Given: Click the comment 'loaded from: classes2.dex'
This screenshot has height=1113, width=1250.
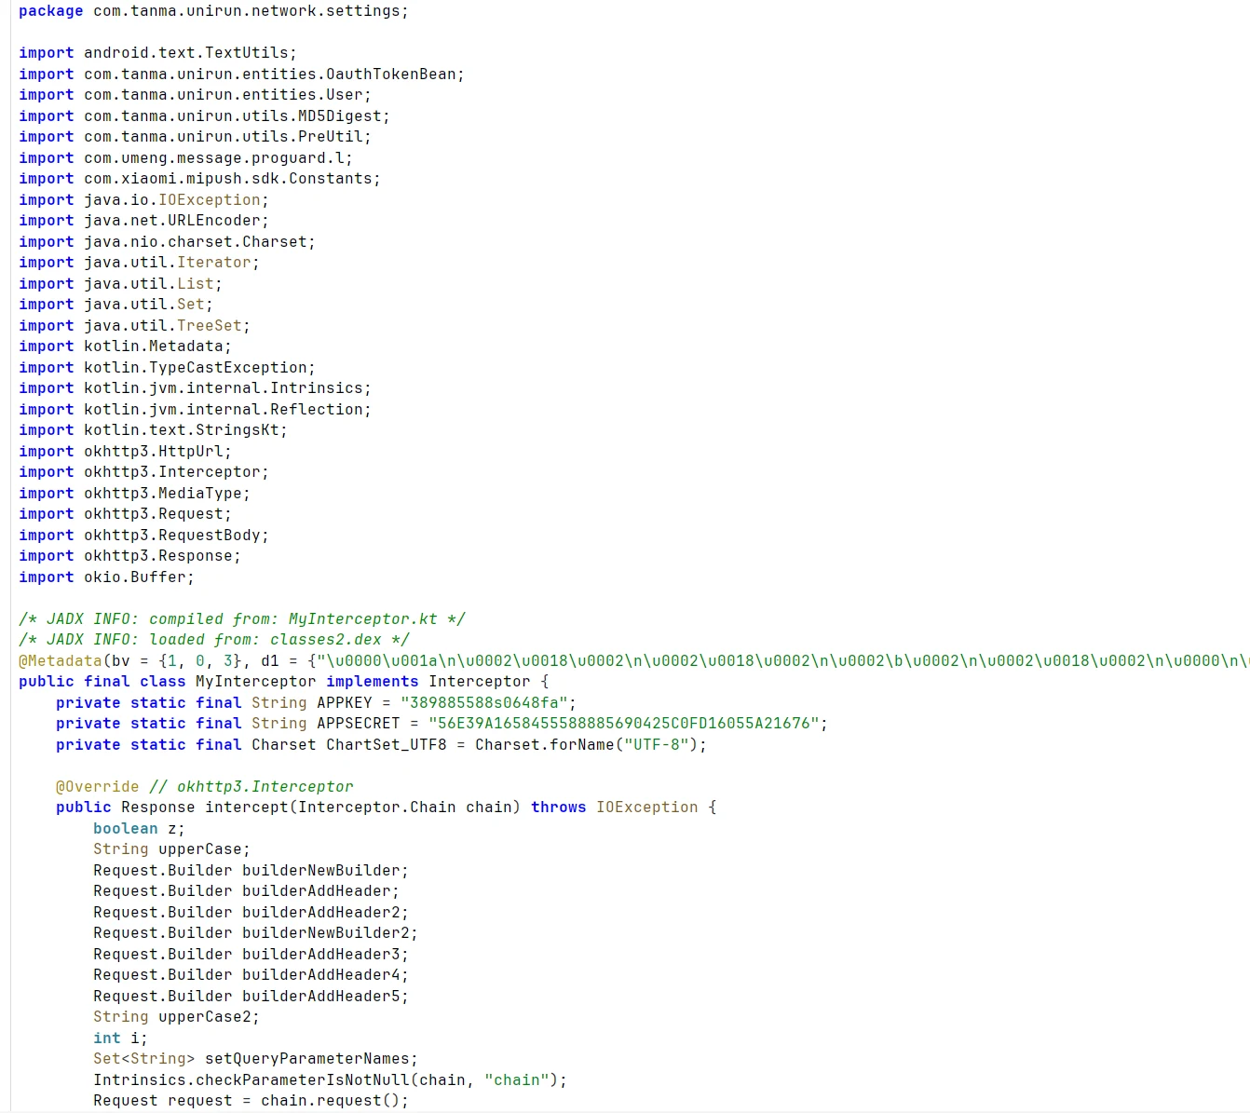Looking at the screenshot, I should [x=213, y=640].
